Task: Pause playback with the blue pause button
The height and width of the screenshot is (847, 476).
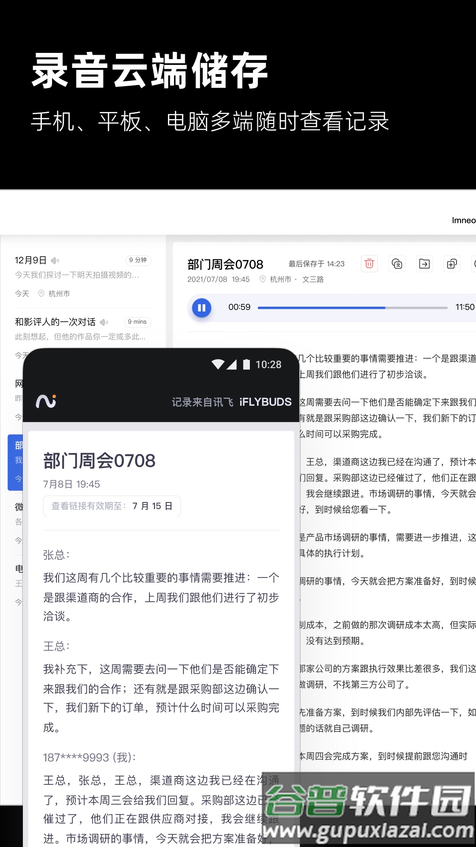Action: click(x=201, y=307)
